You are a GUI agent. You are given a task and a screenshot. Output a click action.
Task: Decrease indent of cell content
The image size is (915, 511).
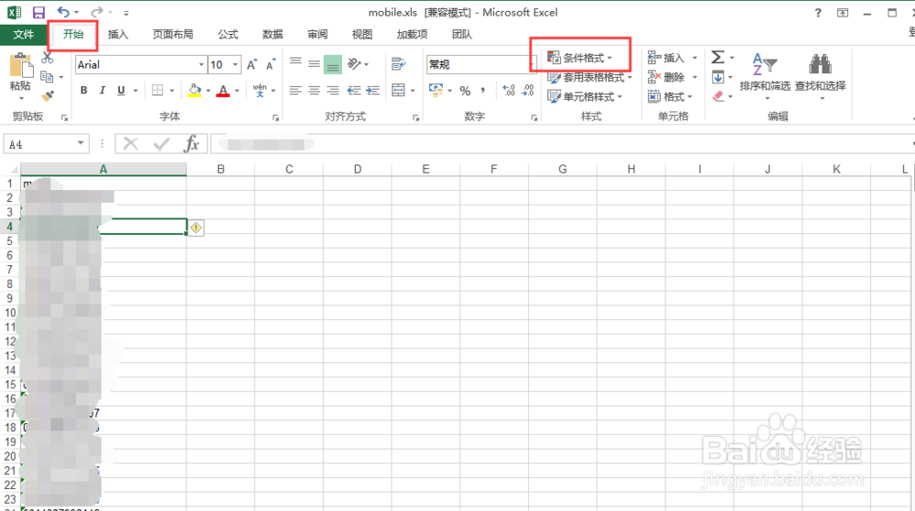pyautogui.click(x=353, y=90)
